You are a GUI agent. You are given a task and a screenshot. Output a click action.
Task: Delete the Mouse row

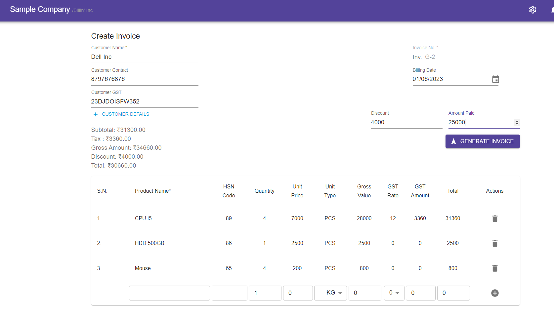[494, 268]
